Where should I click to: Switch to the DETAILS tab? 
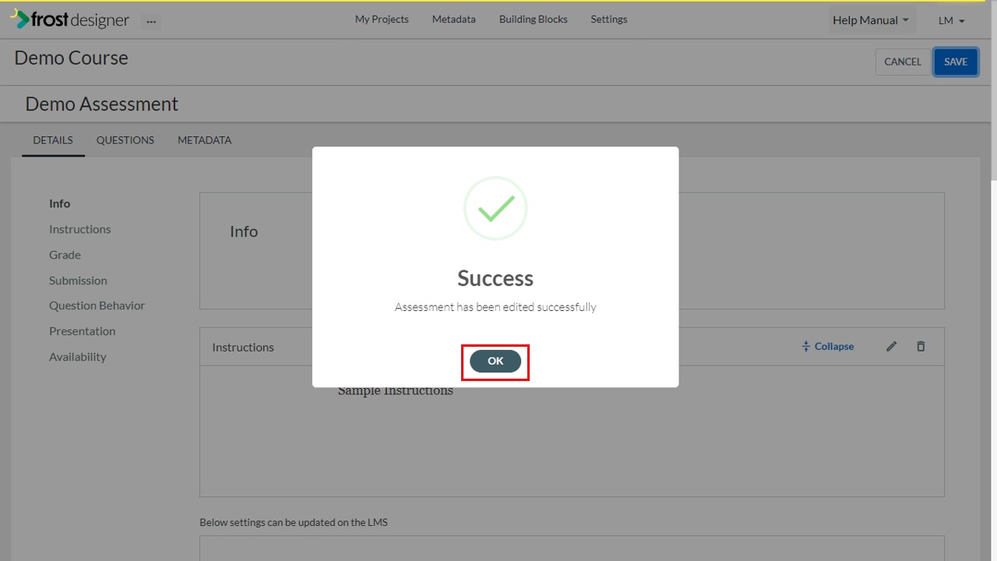coord(53,140)
